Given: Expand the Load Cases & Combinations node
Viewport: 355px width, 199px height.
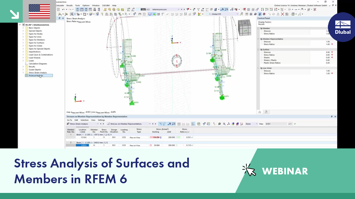Looking at the screenshot, I should pyautogui.click(x=23, y=55).
